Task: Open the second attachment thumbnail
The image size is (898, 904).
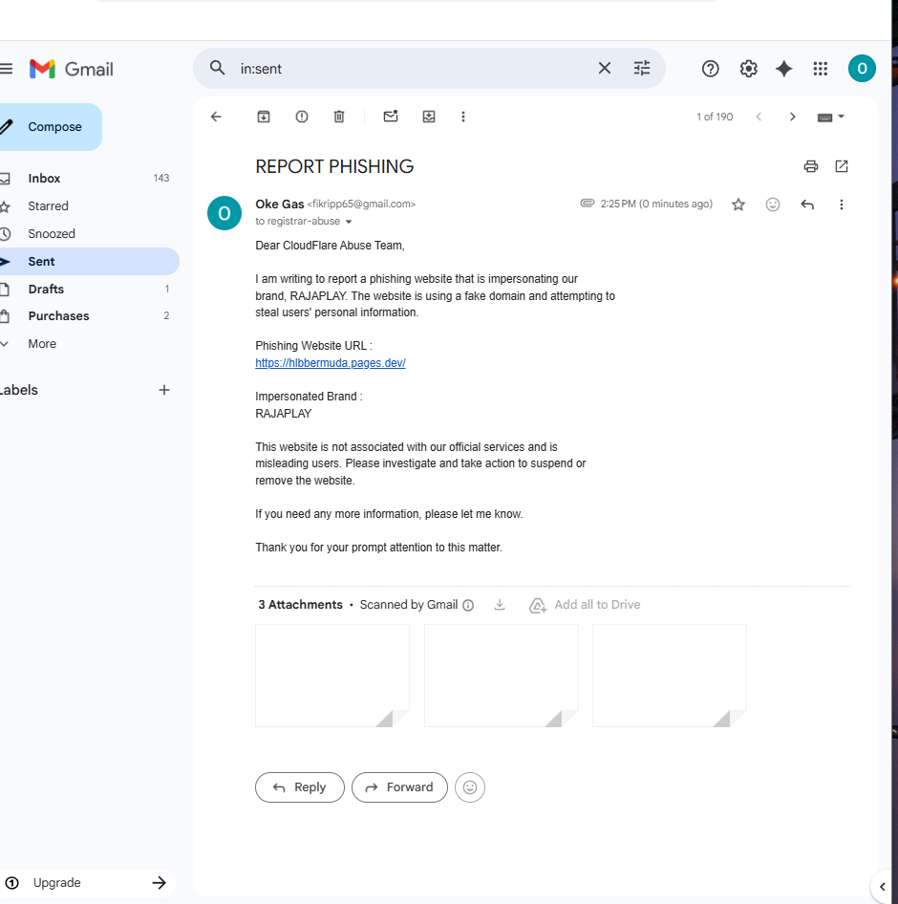Action: click(502, 676)
